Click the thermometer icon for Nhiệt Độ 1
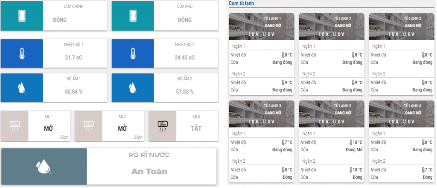The image size is (437, 188). [22, 54]
